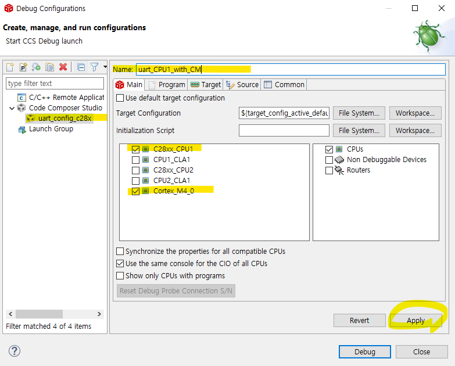This screenshot has width=455, height=366.
Task: Click the uart_config_c28x configuration icon
Action: click(31, 119)
